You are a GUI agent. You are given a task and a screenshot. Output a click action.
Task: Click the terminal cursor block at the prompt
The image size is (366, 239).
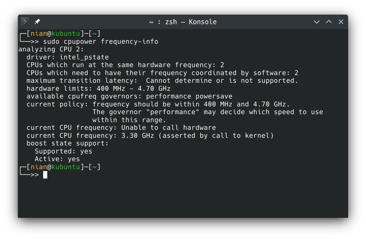tap(45, 175)
